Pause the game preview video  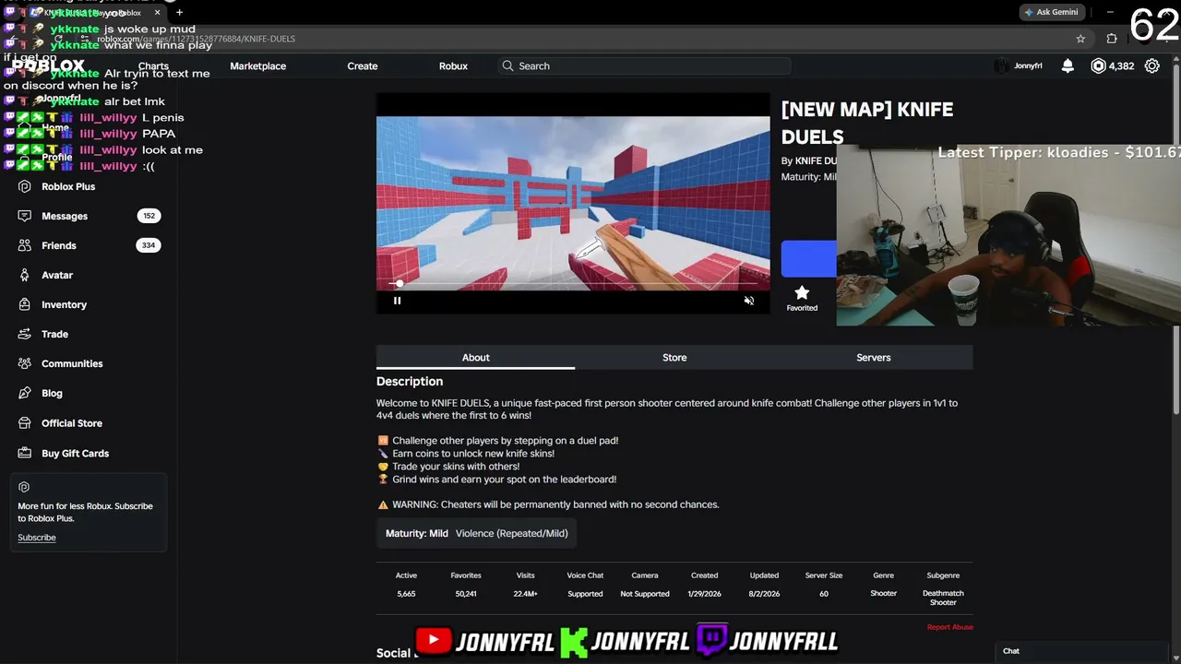coord(398,301)
